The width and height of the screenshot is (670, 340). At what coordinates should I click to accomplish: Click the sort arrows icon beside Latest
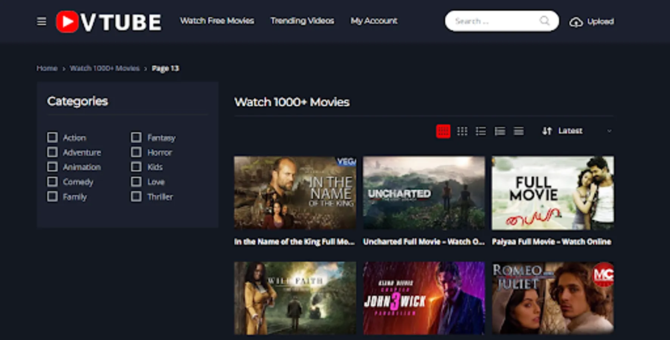click(547, 131)
